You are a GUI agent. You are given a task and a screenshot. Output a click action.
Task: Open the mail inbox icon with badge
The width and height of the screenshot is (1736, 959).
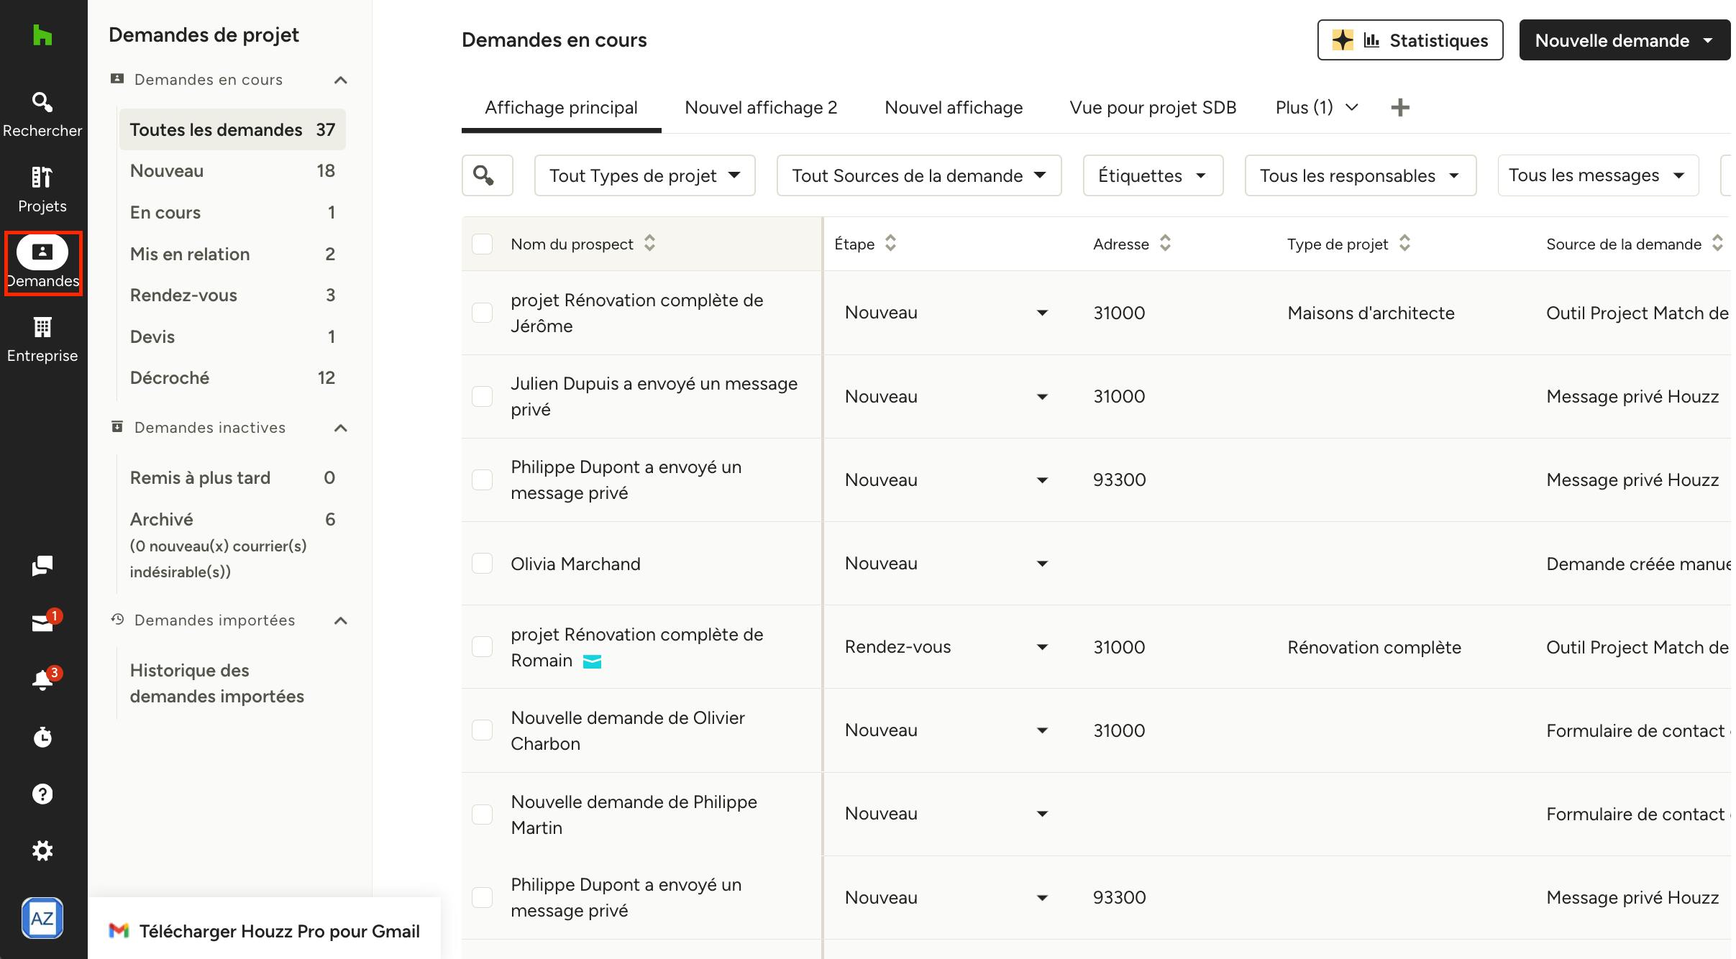coord(42,623)
